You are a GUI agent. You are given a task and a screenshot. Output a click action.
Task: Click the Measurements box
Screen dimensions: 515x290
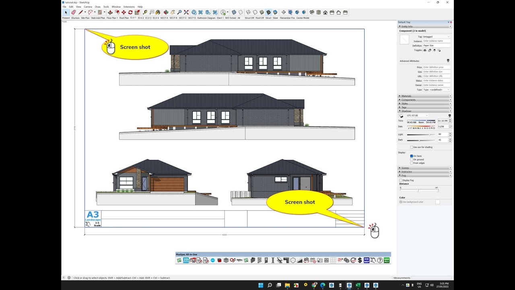tap(432, 278)
